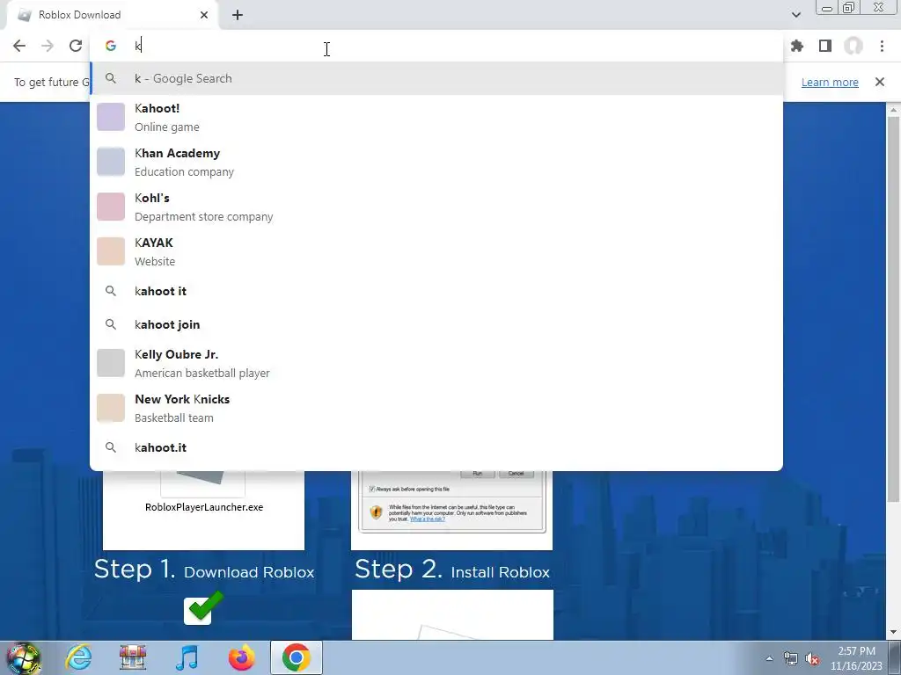The image size is (901, 675).
Task: Open Chrome's three-dot menu
Action: (882, 46)
